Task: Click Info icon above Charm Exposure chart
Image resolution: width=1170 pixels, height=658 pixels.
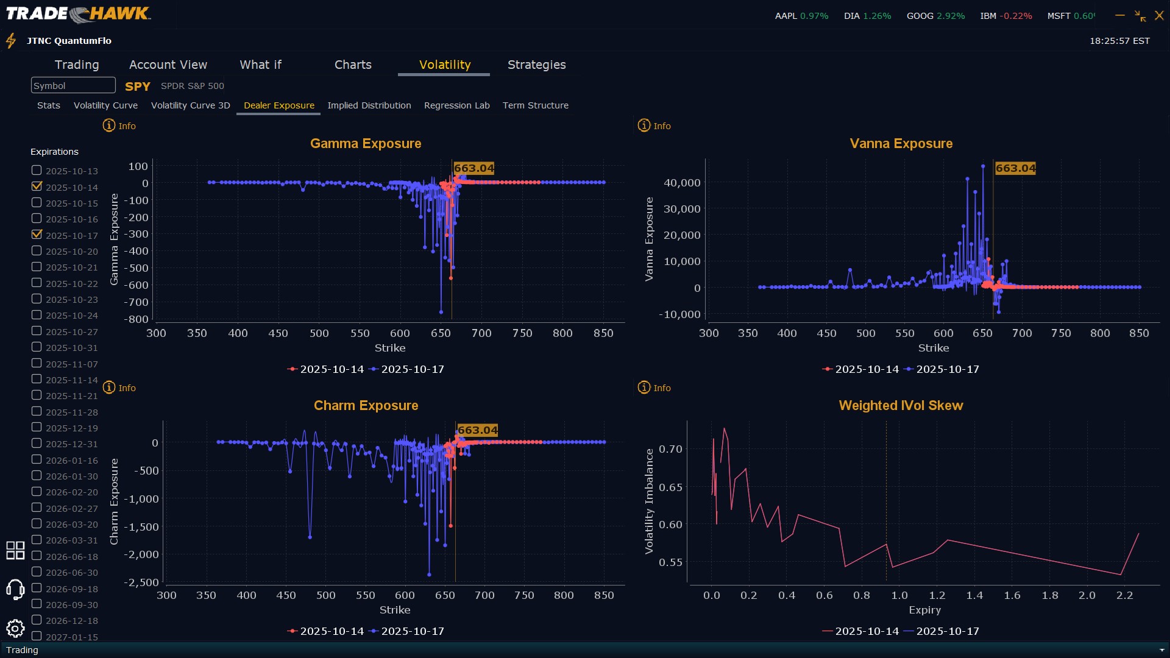Action: [x=109, y=387]
